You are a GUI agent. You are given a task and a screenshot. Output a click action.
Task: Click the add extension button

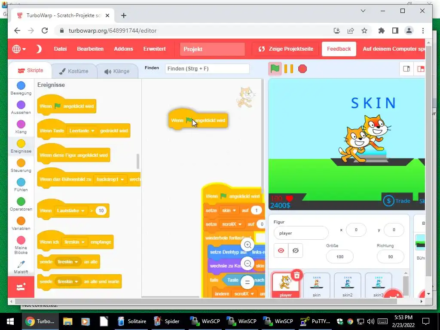tap(21, 287)
